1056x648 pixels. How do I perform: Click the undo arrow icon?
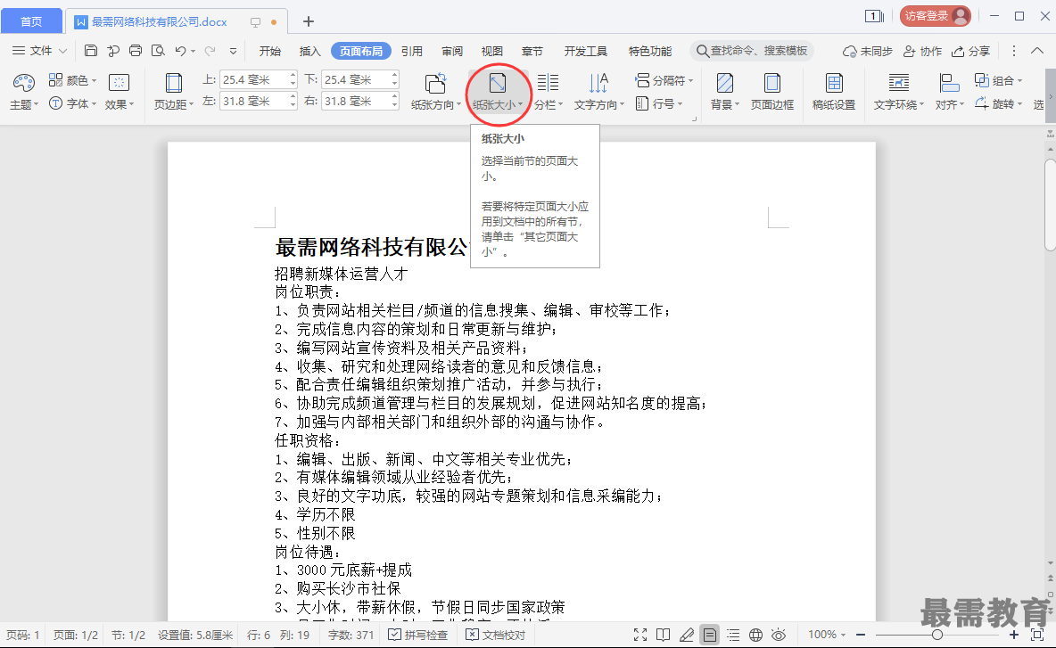pyautogui.click(x=180, y=51)
